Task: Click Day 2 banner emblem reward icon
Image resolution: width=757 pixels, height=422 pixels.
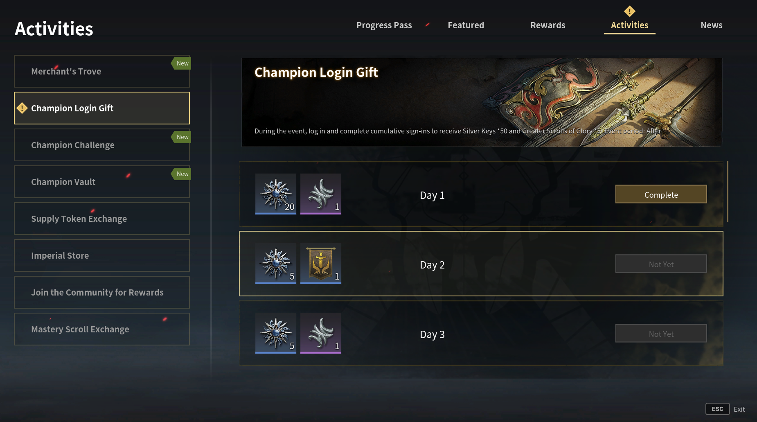Action: 321,263
